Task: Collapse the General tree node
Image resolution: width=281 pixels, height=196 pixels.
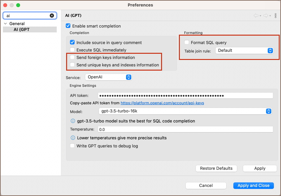Action: 6,24
